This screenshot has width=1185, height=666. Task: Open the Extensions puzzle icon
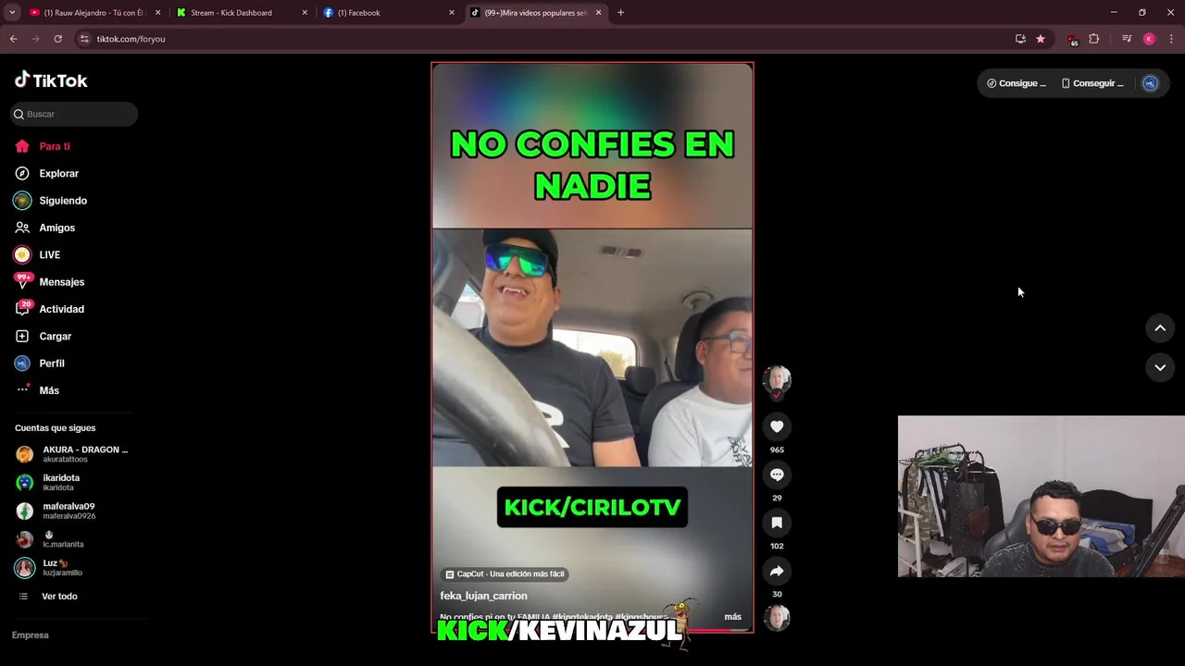pyautogui.click(x=1093, y=39)
